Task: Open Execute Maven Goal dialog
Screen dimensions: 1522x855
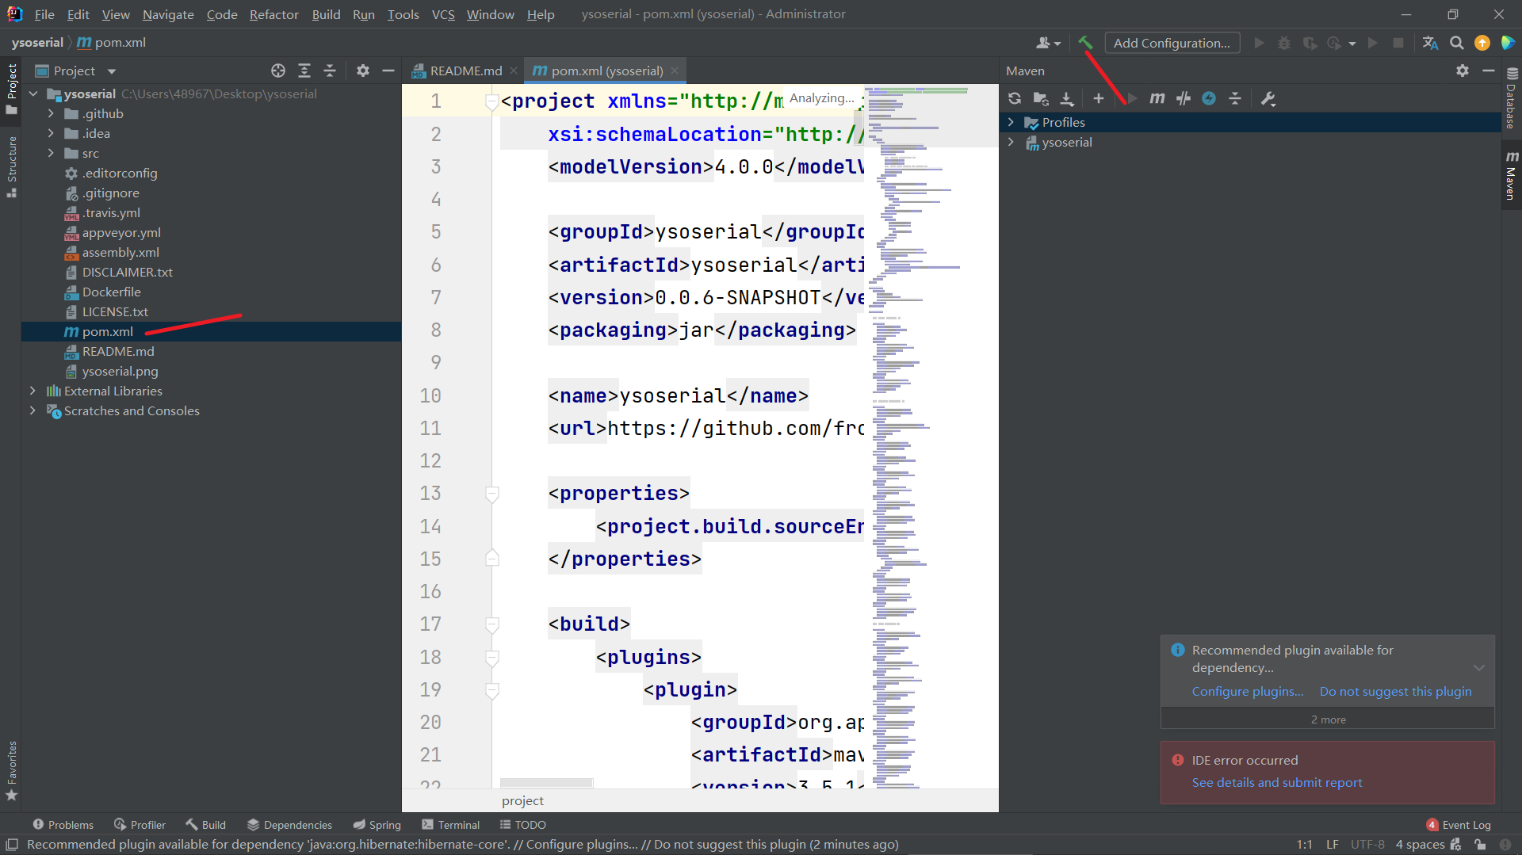Action: (x=1157, y=98)
